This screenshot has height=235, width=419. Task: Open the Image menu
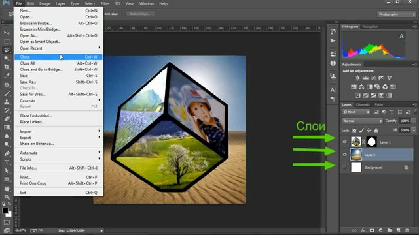tap(45, 4)
